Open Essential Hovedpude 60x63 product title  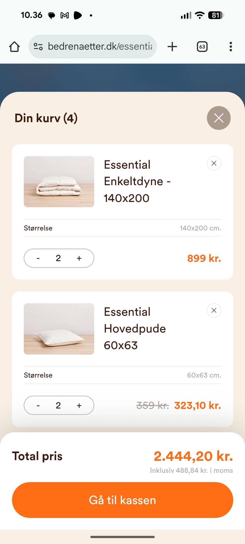135,328
